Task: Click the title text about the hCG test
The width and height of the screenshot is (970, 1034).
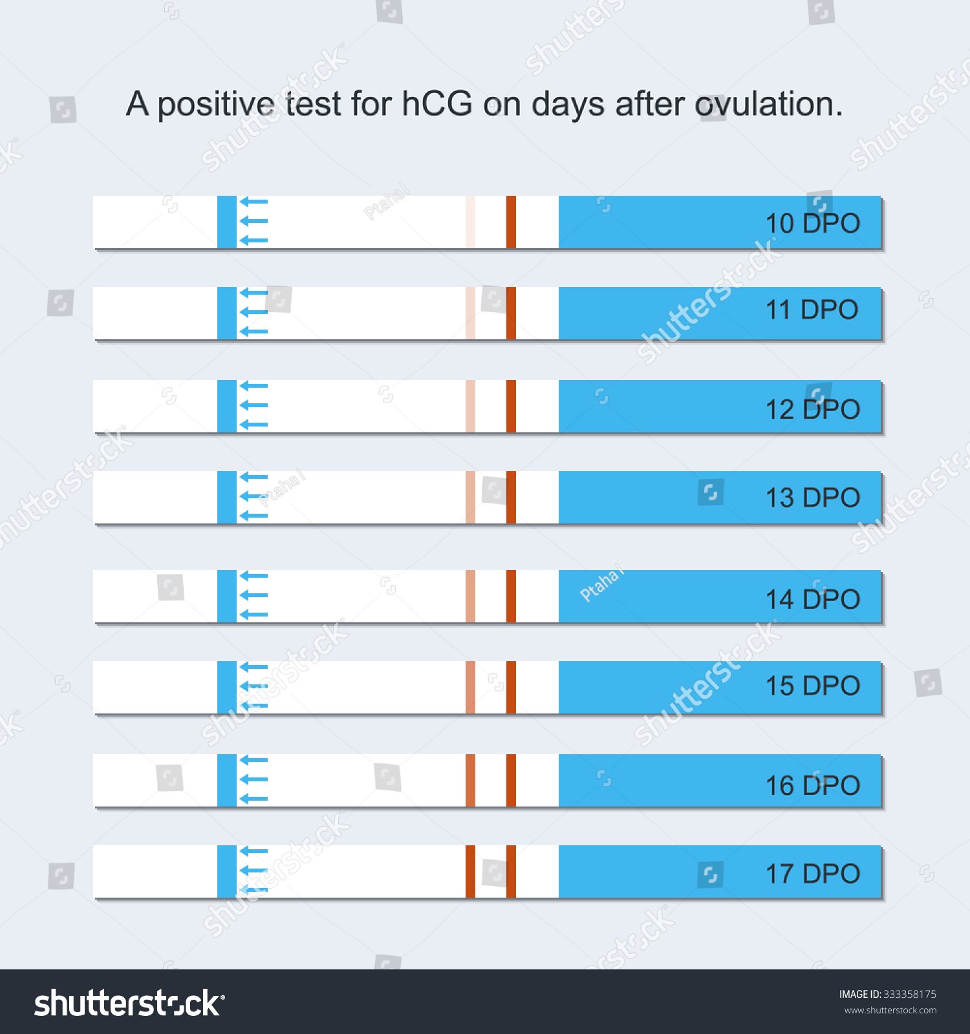Action: pyautogui.click(x=484, y=104)
